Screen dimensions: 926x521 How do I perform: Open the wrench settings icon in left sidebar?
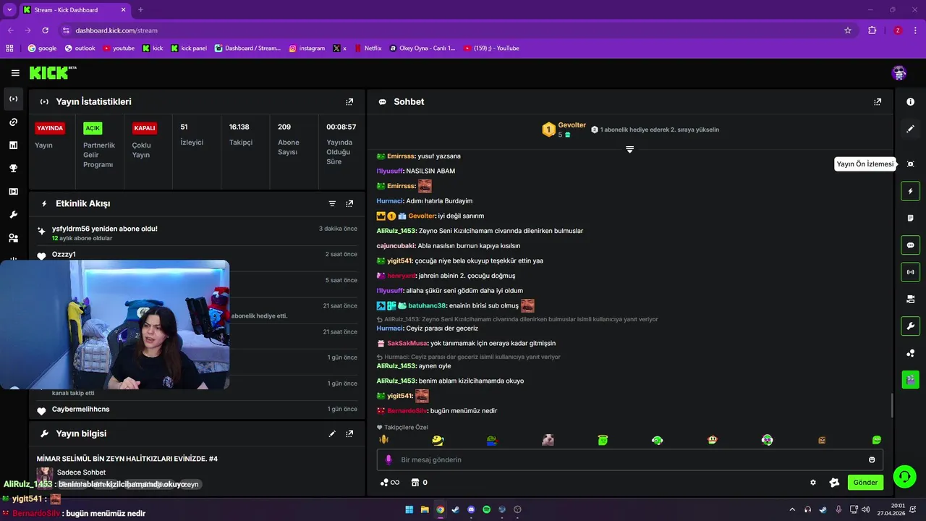click(13, 215)
